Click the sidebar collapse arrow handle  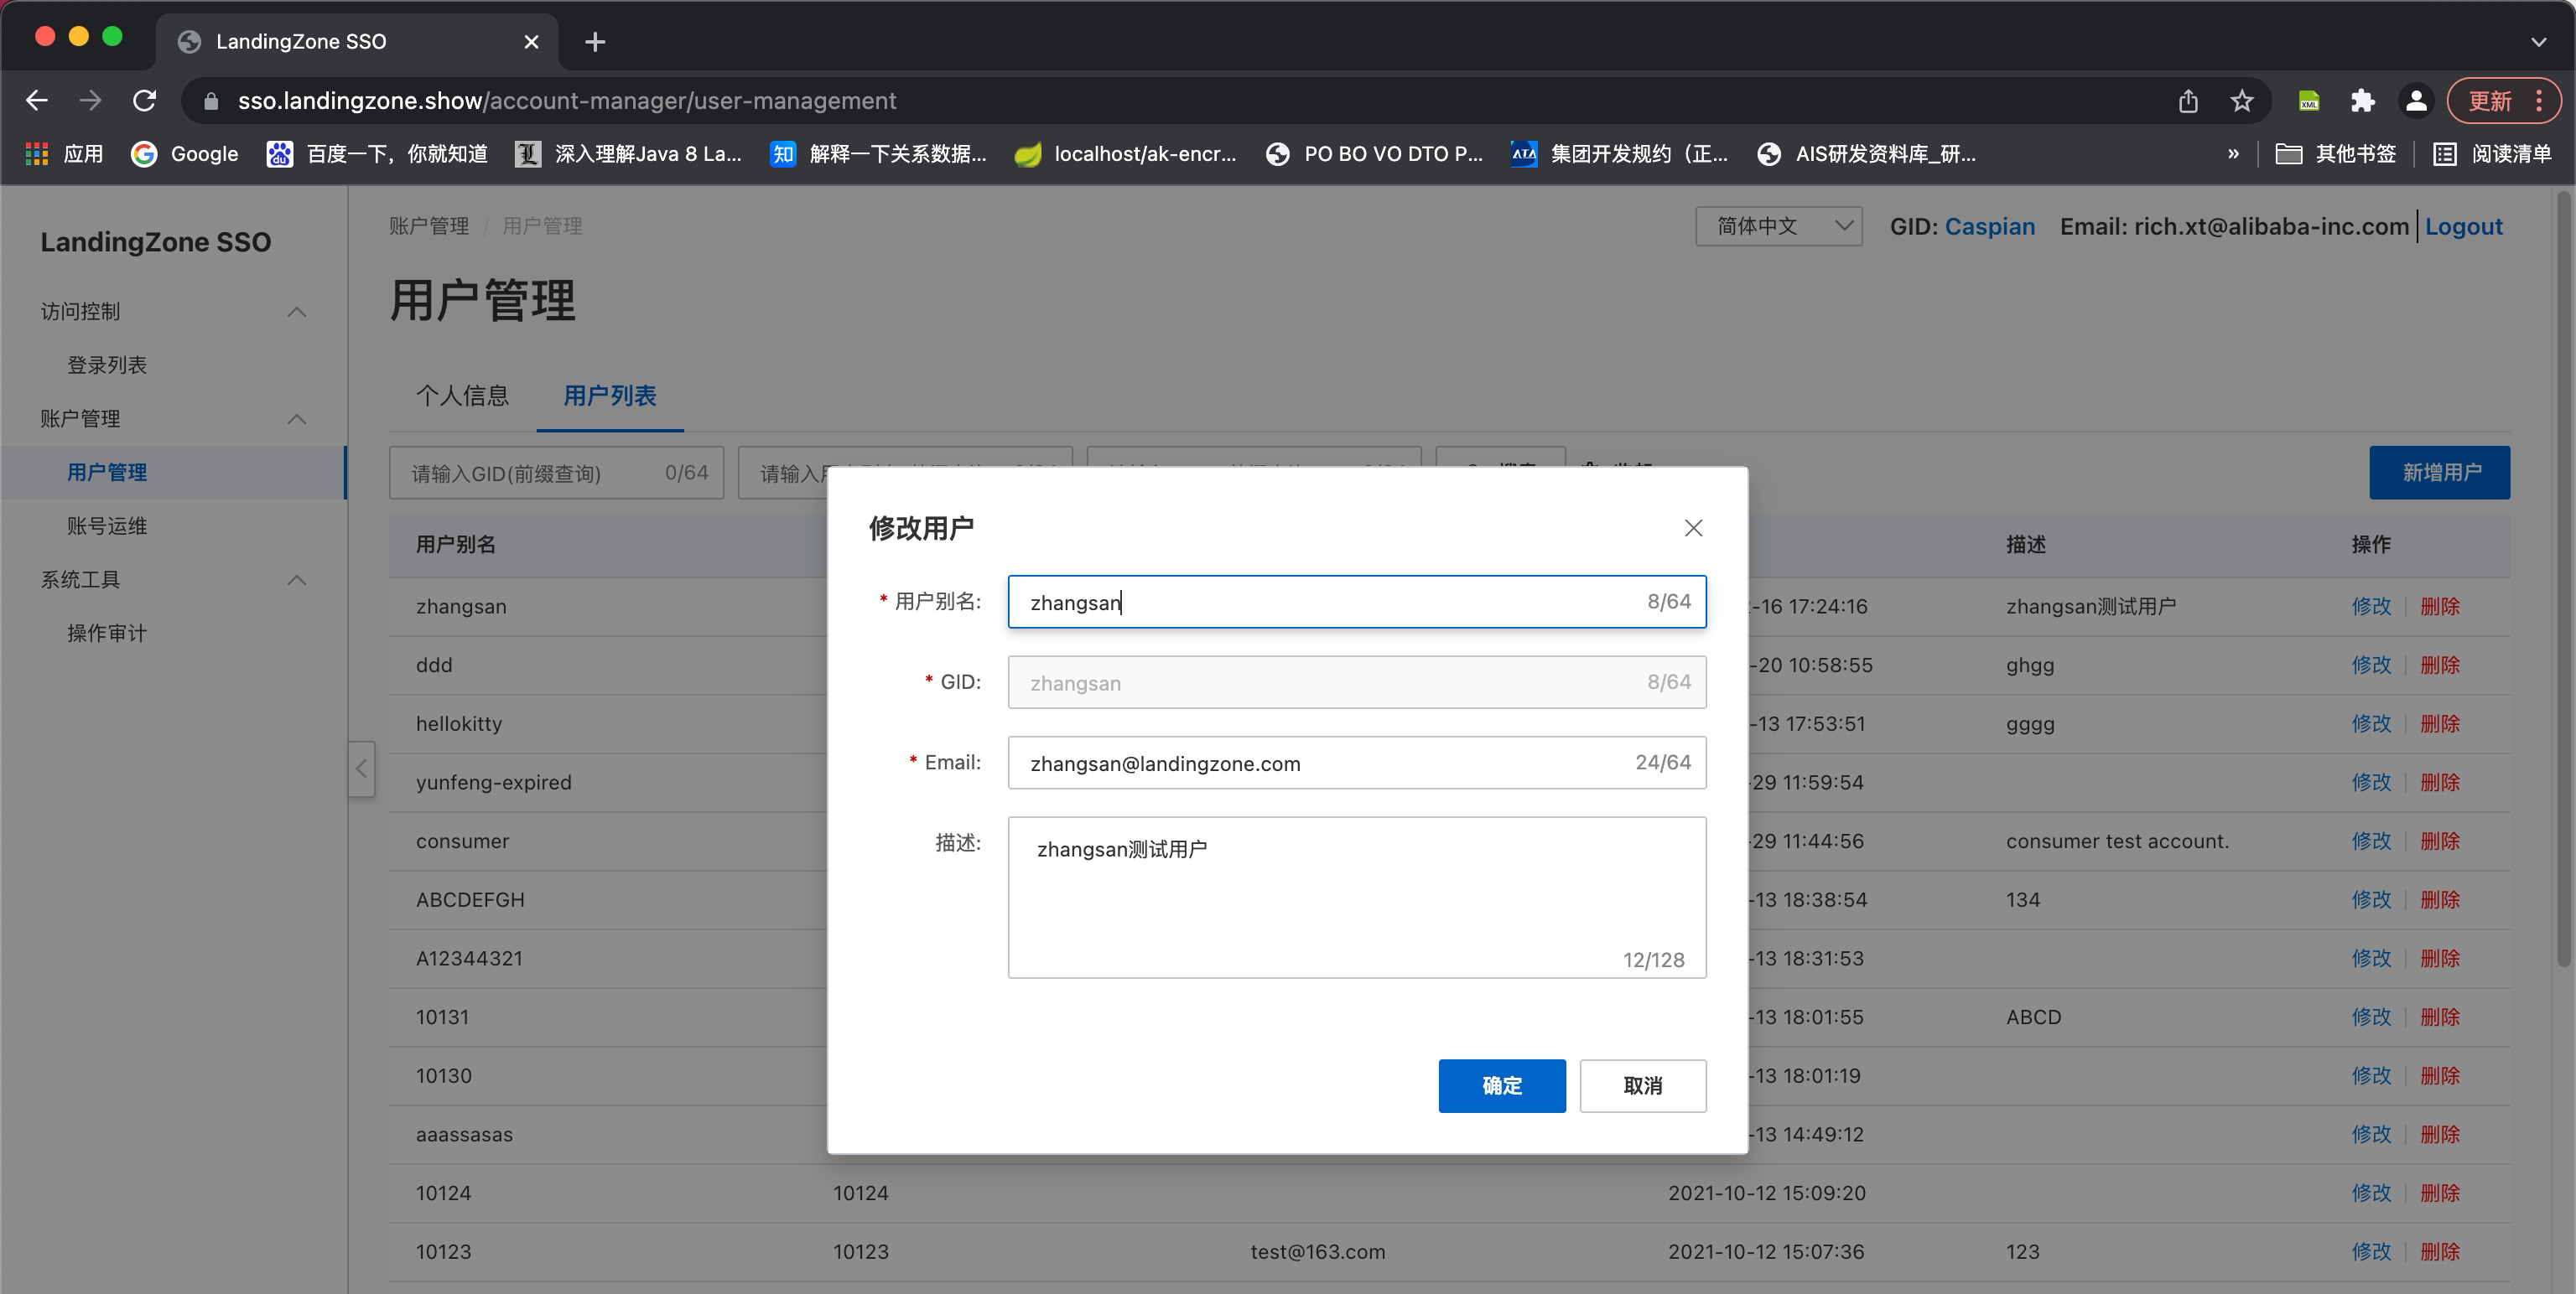[x=361, y=769]
